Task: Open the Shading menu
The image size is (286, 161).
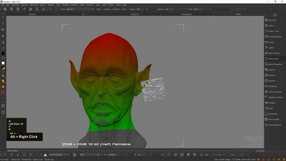Action: (66, 5)
